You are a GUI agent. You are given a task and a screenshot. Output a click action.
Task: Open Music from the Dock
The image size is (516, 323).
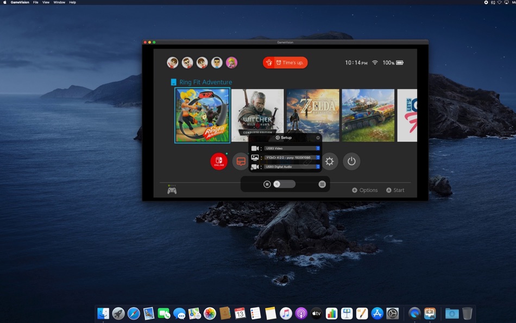click(x=286, y=313)
